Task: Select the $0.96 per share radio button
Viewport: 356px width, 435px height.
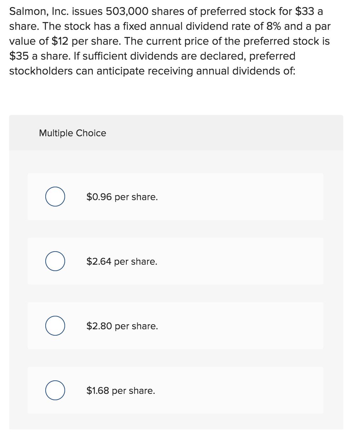Action: pyautogui.click(x=55, y=197)
